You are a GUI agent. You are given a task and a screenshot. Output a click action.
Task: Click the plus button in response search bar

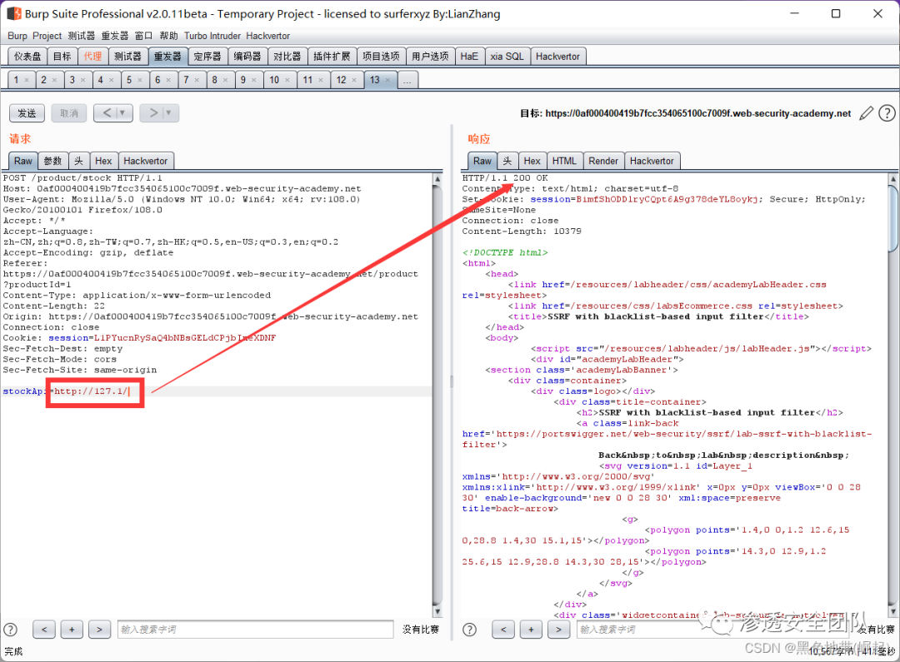click(531, 630)
